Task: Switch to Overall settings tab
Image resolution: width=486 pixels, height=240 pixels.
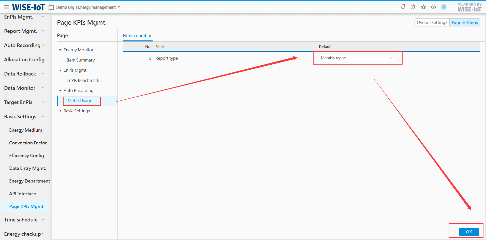Action: point(432,22)
